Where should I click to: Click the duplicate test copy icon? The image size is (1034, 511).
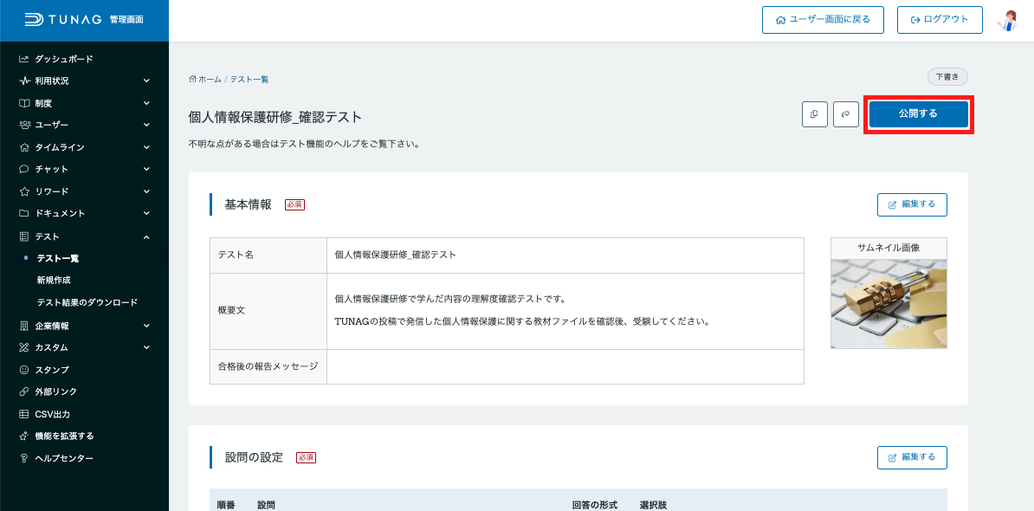pos(814,114)
